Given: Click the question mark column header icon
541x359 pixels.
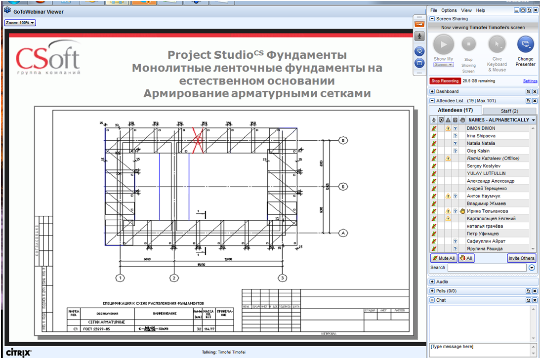Looking at the screenshot, I should (455, 120).
